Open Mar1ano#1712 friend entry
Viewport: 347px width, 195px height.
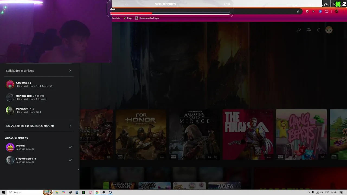coord(40,110)
